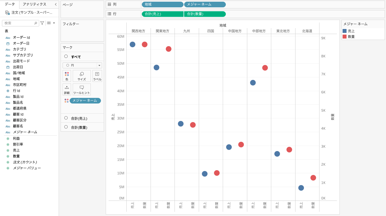
Task: Open the Tooltip mark card
Action: [82, 89]
